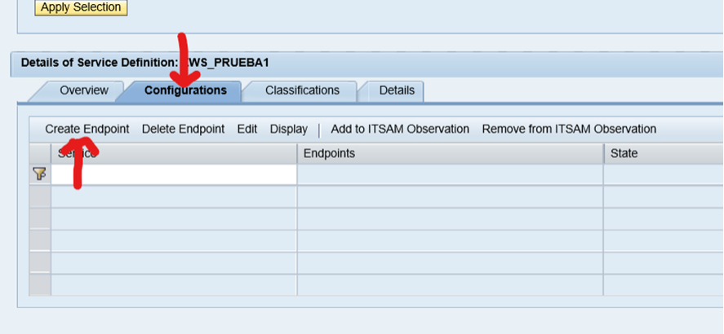Click the State column filter cell

point(664,174)
